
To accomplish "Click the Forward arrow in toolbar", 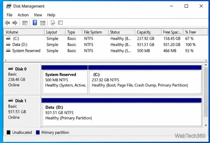I will [x=15, y=23].
